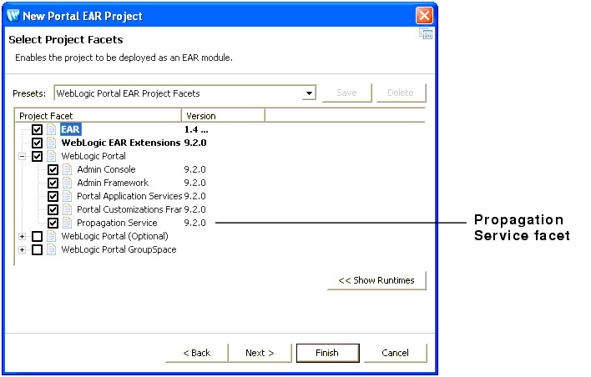Viewport: 591px width, 377px height.
Task: Select the WebLogic EAR Extensions row label
Action: pyautogui.click(x=120, y=143)
